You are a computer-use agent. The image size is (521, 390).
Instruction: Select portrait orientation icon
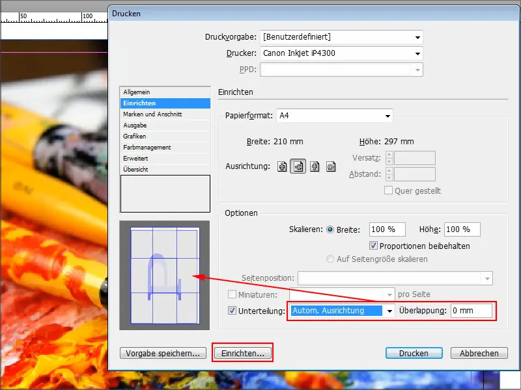282,166
